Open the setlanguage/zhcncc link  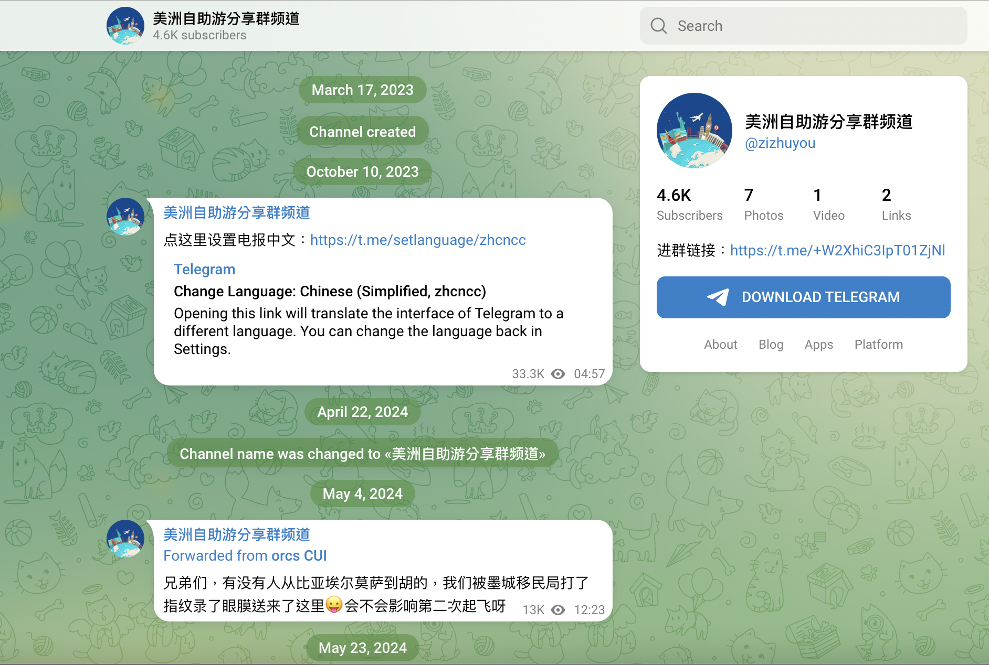(x=418, y=240)
